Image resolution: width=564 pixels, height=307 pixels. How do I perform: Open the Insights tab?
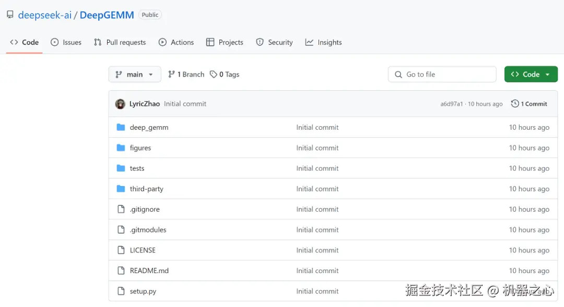point(323,42)
